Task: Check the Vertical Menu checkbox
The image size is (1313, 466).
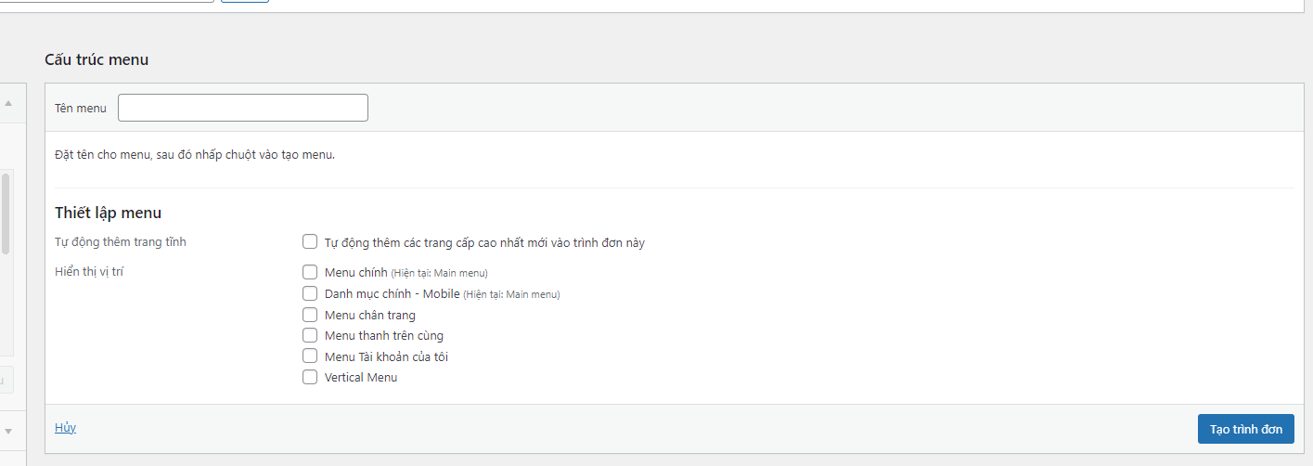Action: [310, 377]
